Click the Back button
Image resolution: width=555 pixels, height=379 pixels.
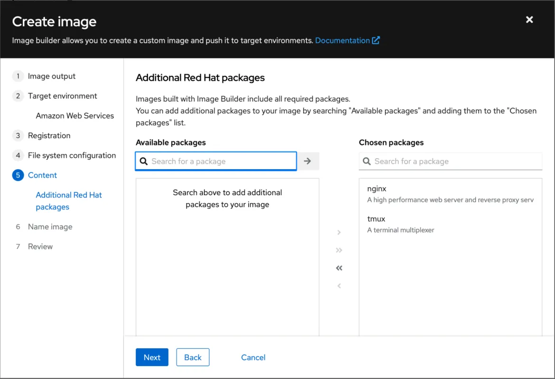tap(193, 358)
